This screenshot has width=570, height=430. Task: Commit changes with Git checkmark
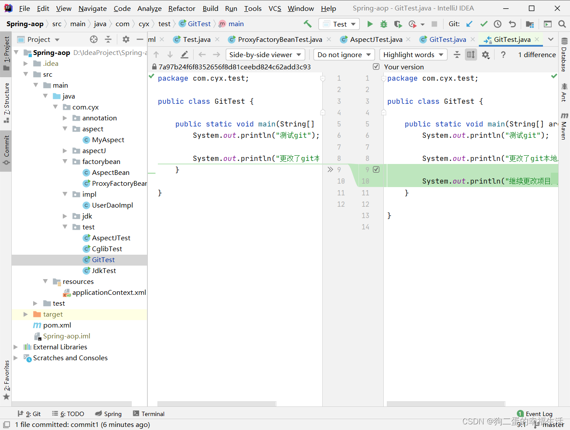(484, 24)
